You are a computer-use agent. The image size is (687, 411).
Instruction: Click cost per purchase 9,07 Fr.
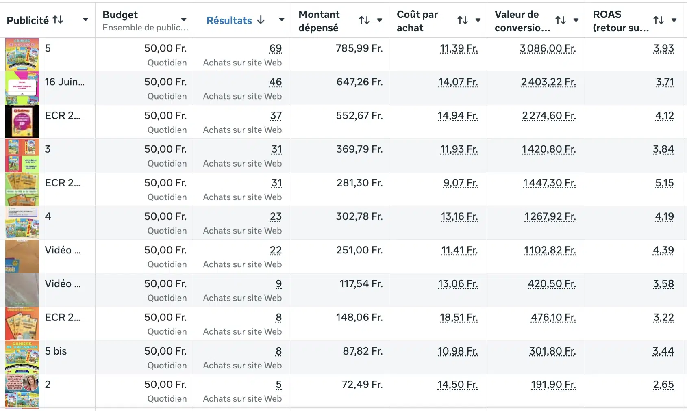(461, 183)
